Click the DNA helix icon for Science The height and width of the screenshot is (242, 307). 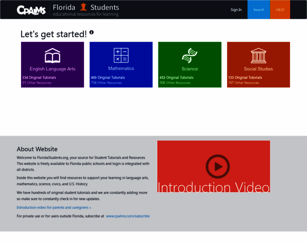189,56
